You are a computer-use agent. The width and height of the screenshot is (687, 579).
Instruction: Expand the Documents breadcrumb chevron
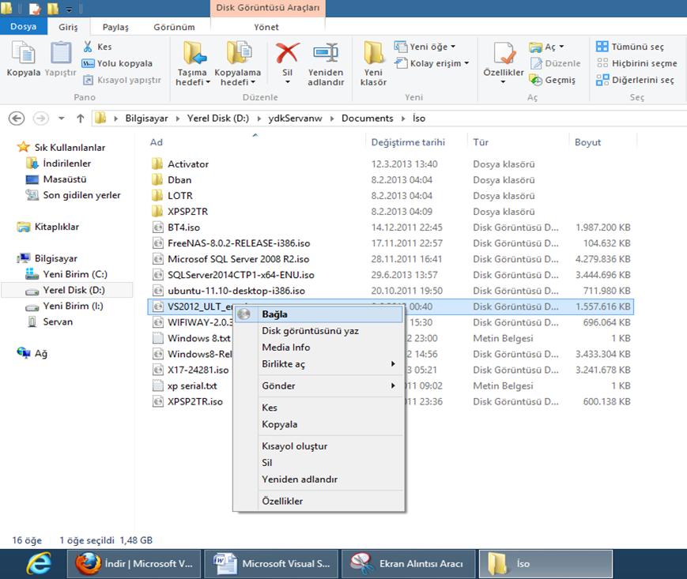(403, 118)
